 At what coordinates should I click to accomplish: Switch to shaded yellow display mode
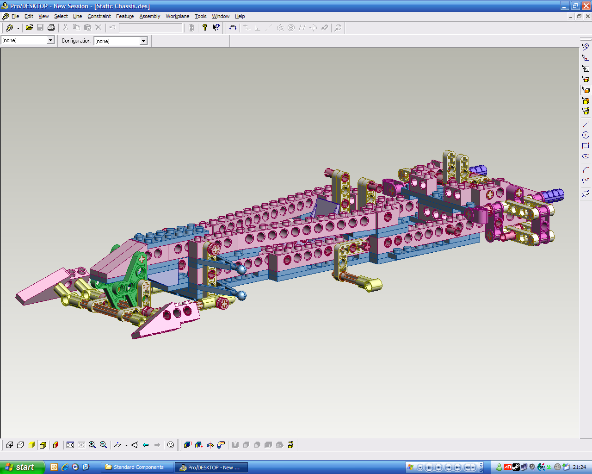(x=31, y=445)
